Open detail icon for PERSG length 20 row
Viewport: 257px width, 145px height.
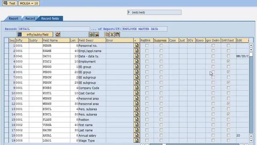[x=137, y=72]
